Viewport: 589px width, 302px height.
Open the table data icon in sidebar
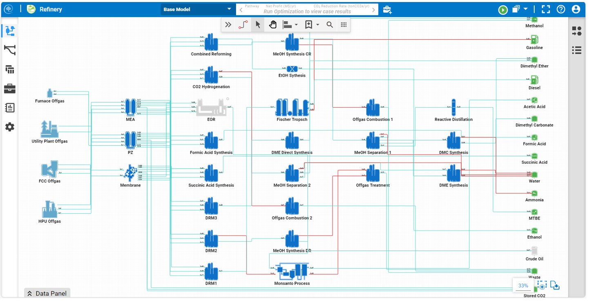pyautogui.click(x=10, y=69)
